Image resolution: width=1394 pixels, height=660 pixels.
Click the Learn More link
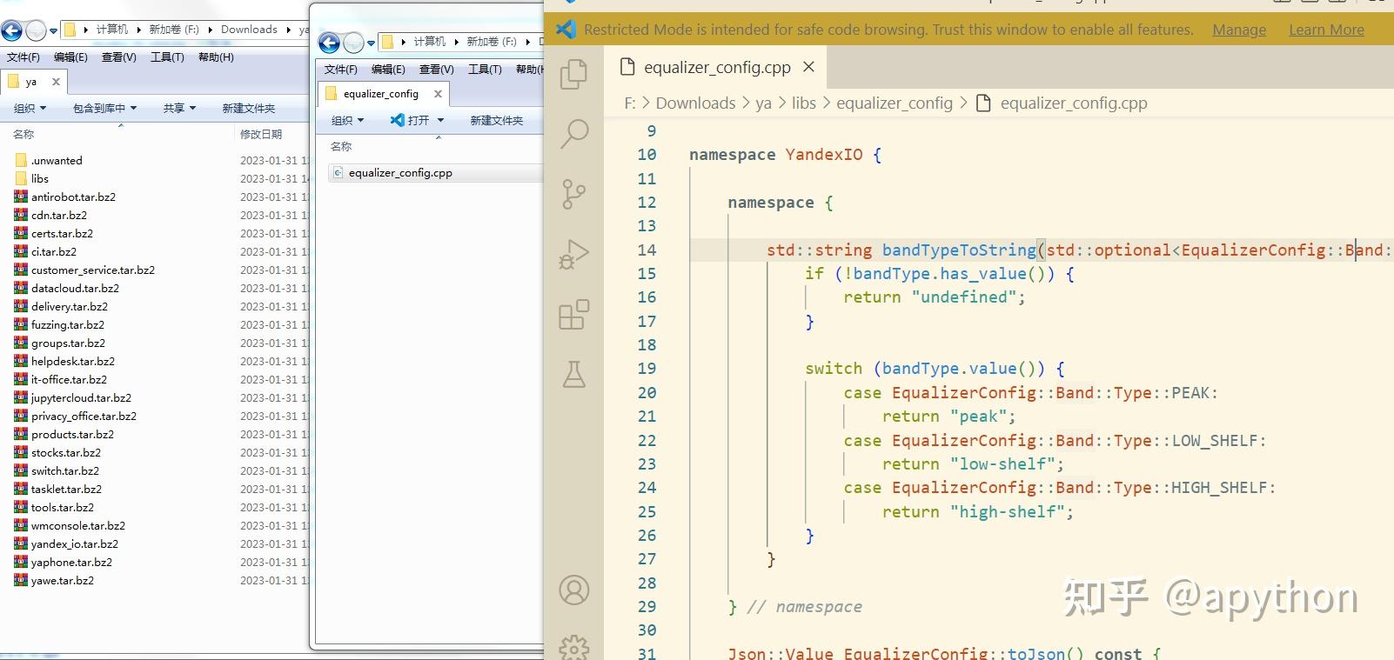1326,30
